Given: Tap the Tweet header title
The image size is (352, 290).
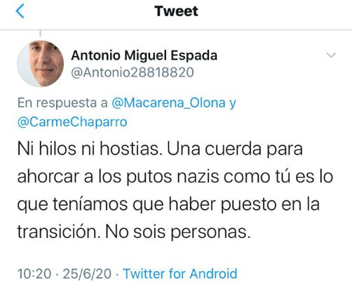Looking at the screenshot, I should (x=176, y=11).
